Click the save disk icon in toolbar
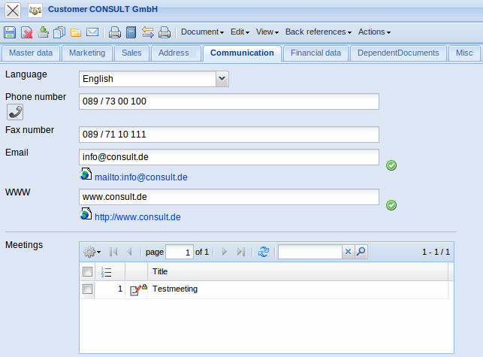The width and height of the screenshot is (483, 357). (x=10, y=32)
